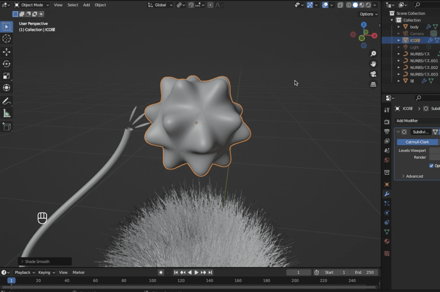The height and width of the screenshot is (292, 440).
Task: Activate the Scale tool
Action: (x=6, y=76)
